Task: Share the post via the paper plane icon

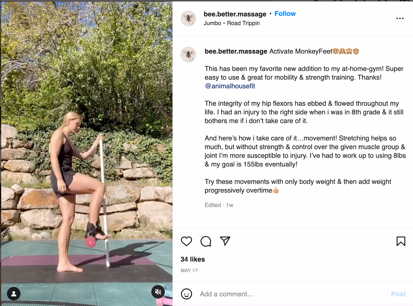Action: [x=225, y=241]
